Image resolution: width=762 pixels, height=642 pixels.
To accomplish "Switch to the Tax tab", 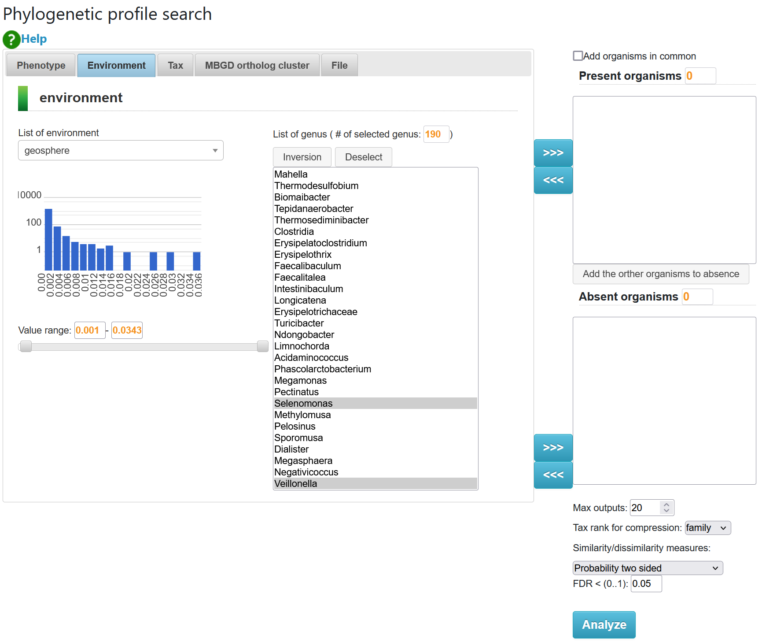I will (x=175, y=66).
